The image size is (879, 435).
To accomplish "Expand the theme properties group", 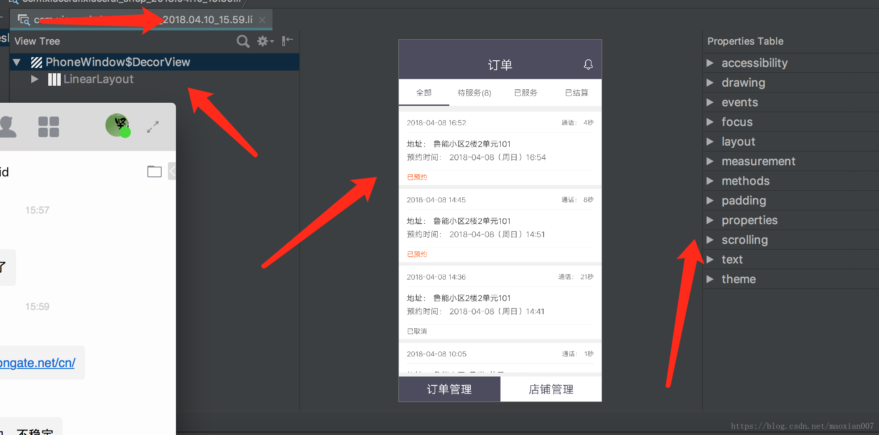I will 710,279.
